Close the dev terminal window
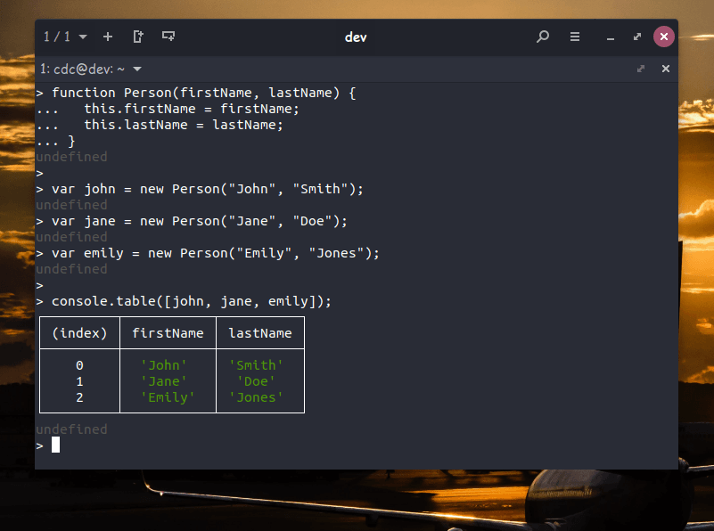This screenshot has width=714, height=531. 664,37
